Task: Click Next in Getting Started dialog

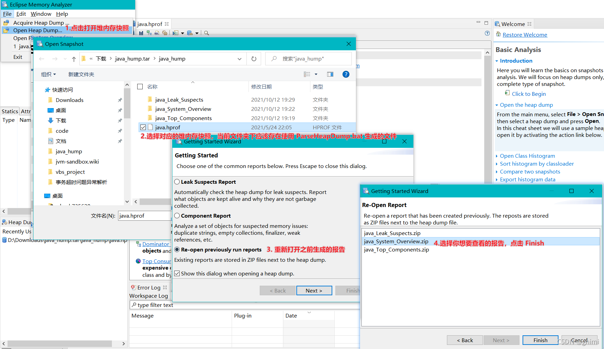Action: click(x=314, y=290)
